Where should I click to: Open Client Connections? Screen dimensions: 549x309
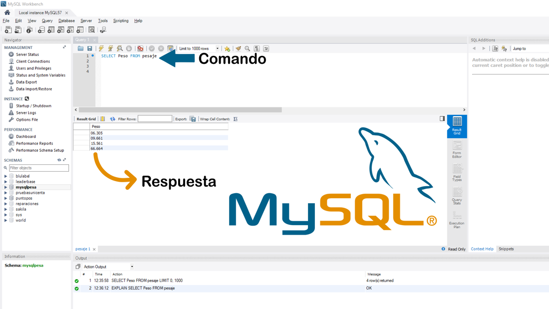click(x=33, y=61)
